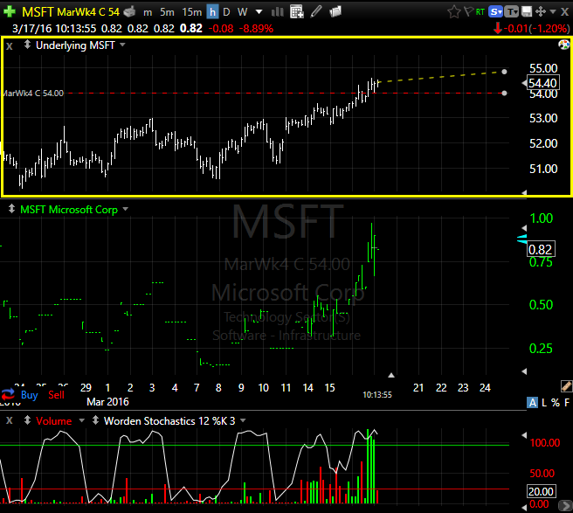573x513 pixels.
Task: Open the gray T dropdown button
Action: point(511,12)
